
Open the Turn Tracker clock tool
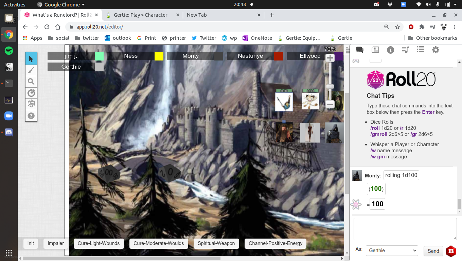(31, 93)
